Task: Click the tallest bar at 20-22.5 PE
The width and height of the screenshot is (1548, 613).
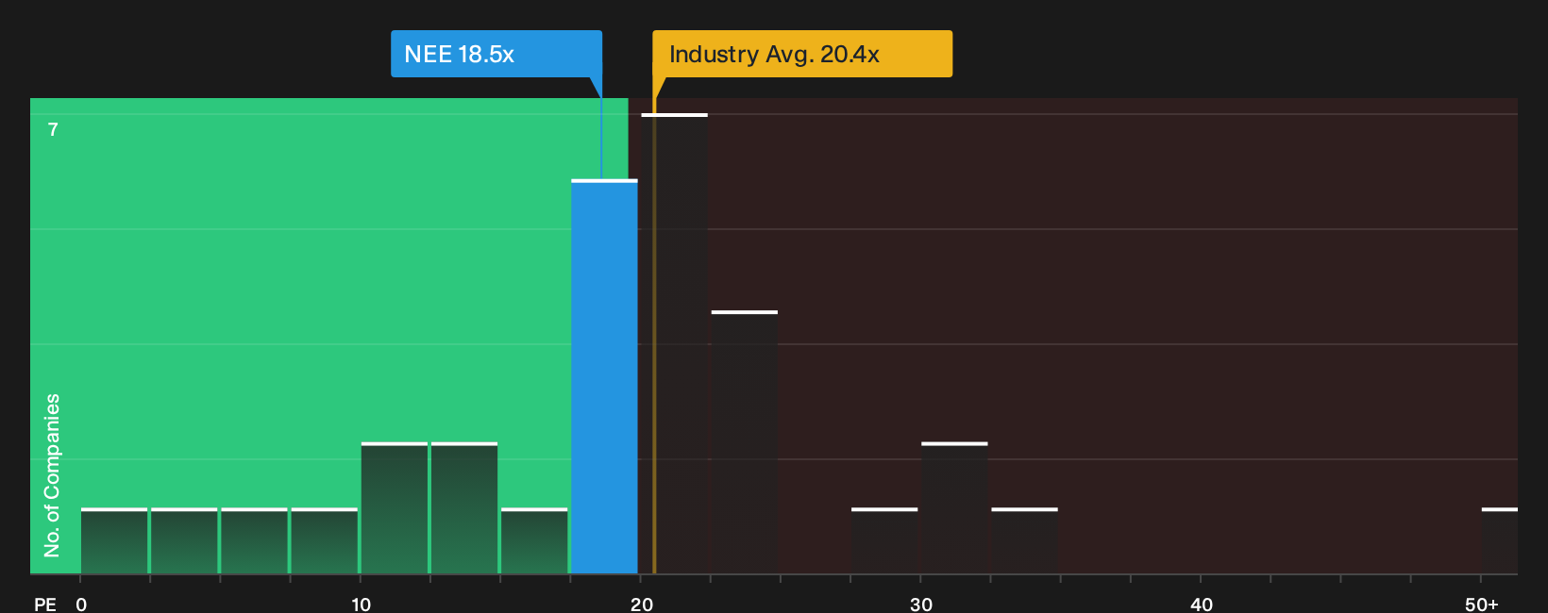Action: (x=674, y=343)
